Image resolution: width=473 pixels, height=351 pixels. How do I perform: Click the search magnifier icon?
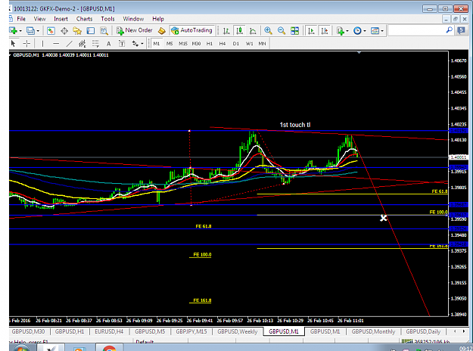pos(450,30)
